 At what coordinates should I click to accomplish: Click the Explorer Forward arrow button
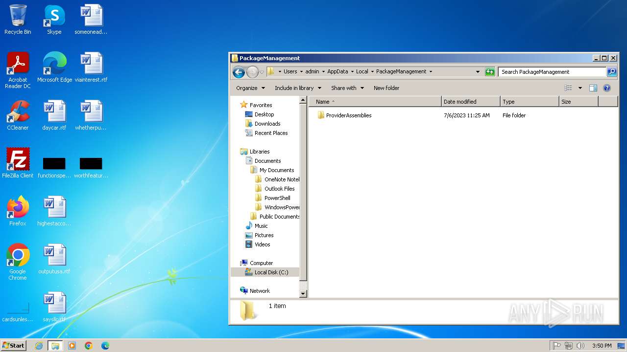click(x=252, y=72)
